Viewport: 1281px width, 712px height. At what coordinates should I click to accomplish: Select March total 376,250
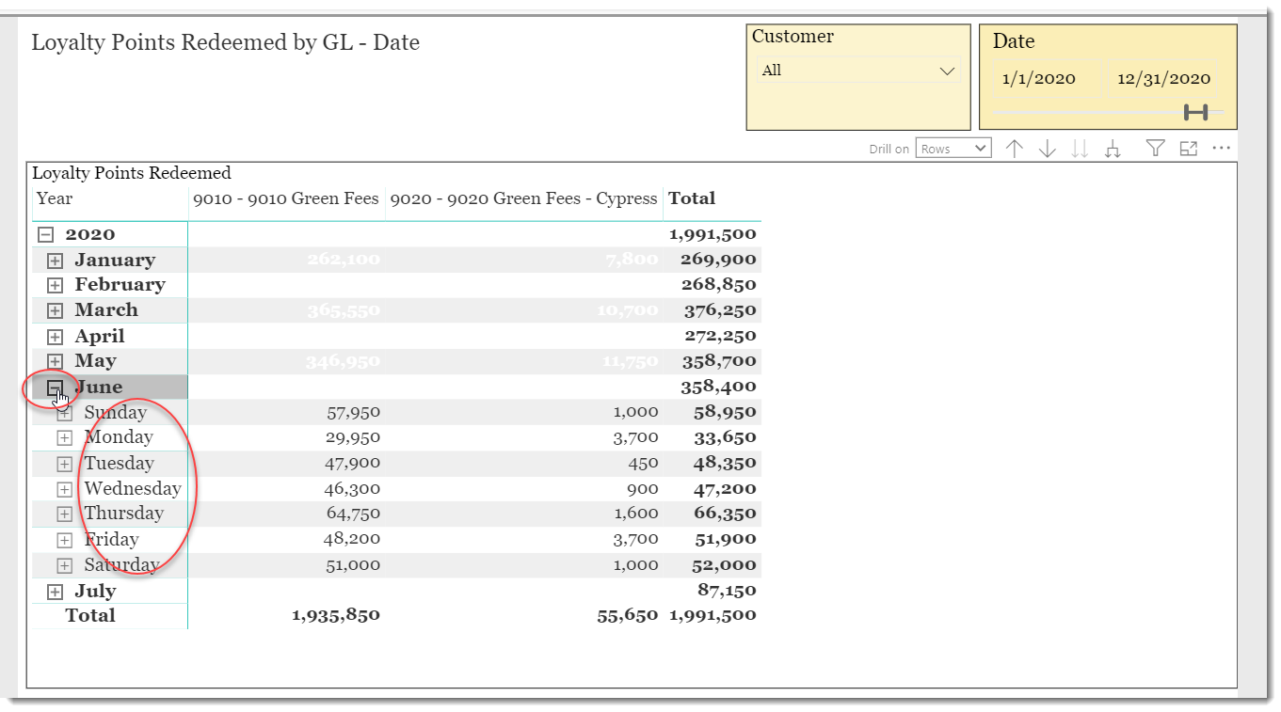pos(718,310)
